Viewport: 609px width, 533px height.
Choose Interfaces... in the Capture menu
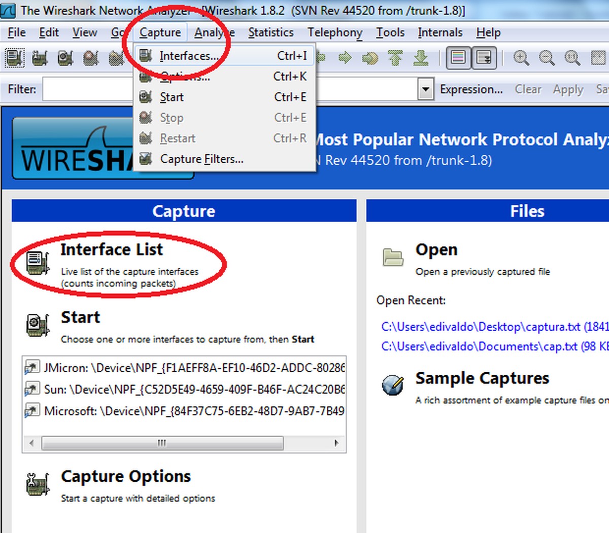click(224, 56)
